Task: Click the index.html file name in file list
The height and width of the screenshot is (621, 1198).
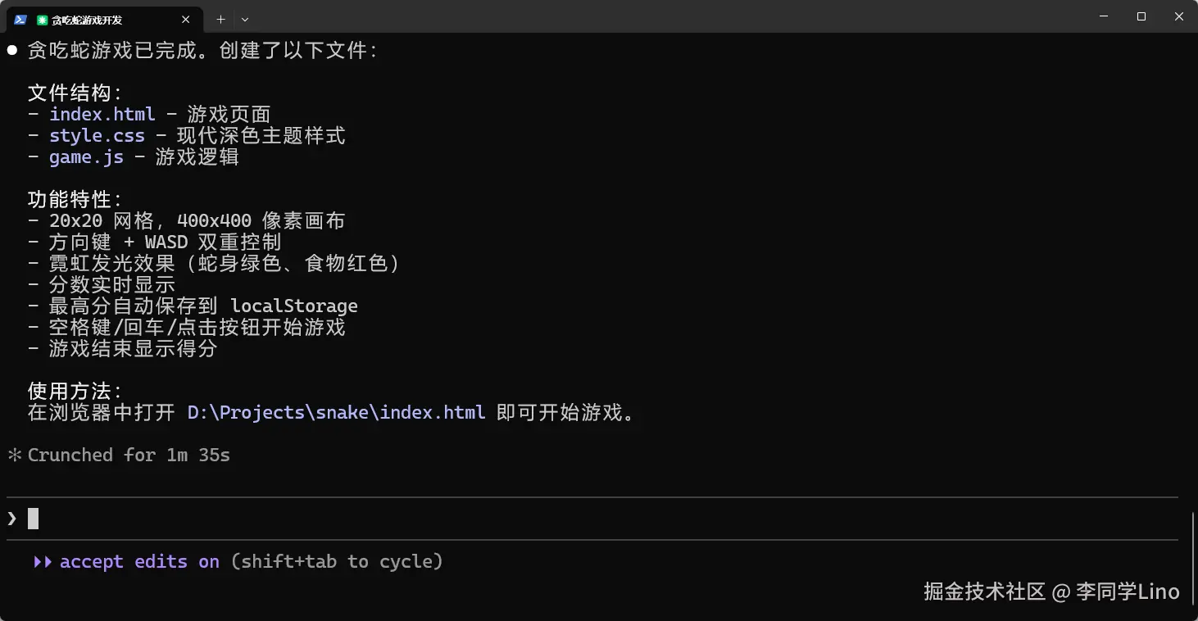Action: click(x=102, y=115)
